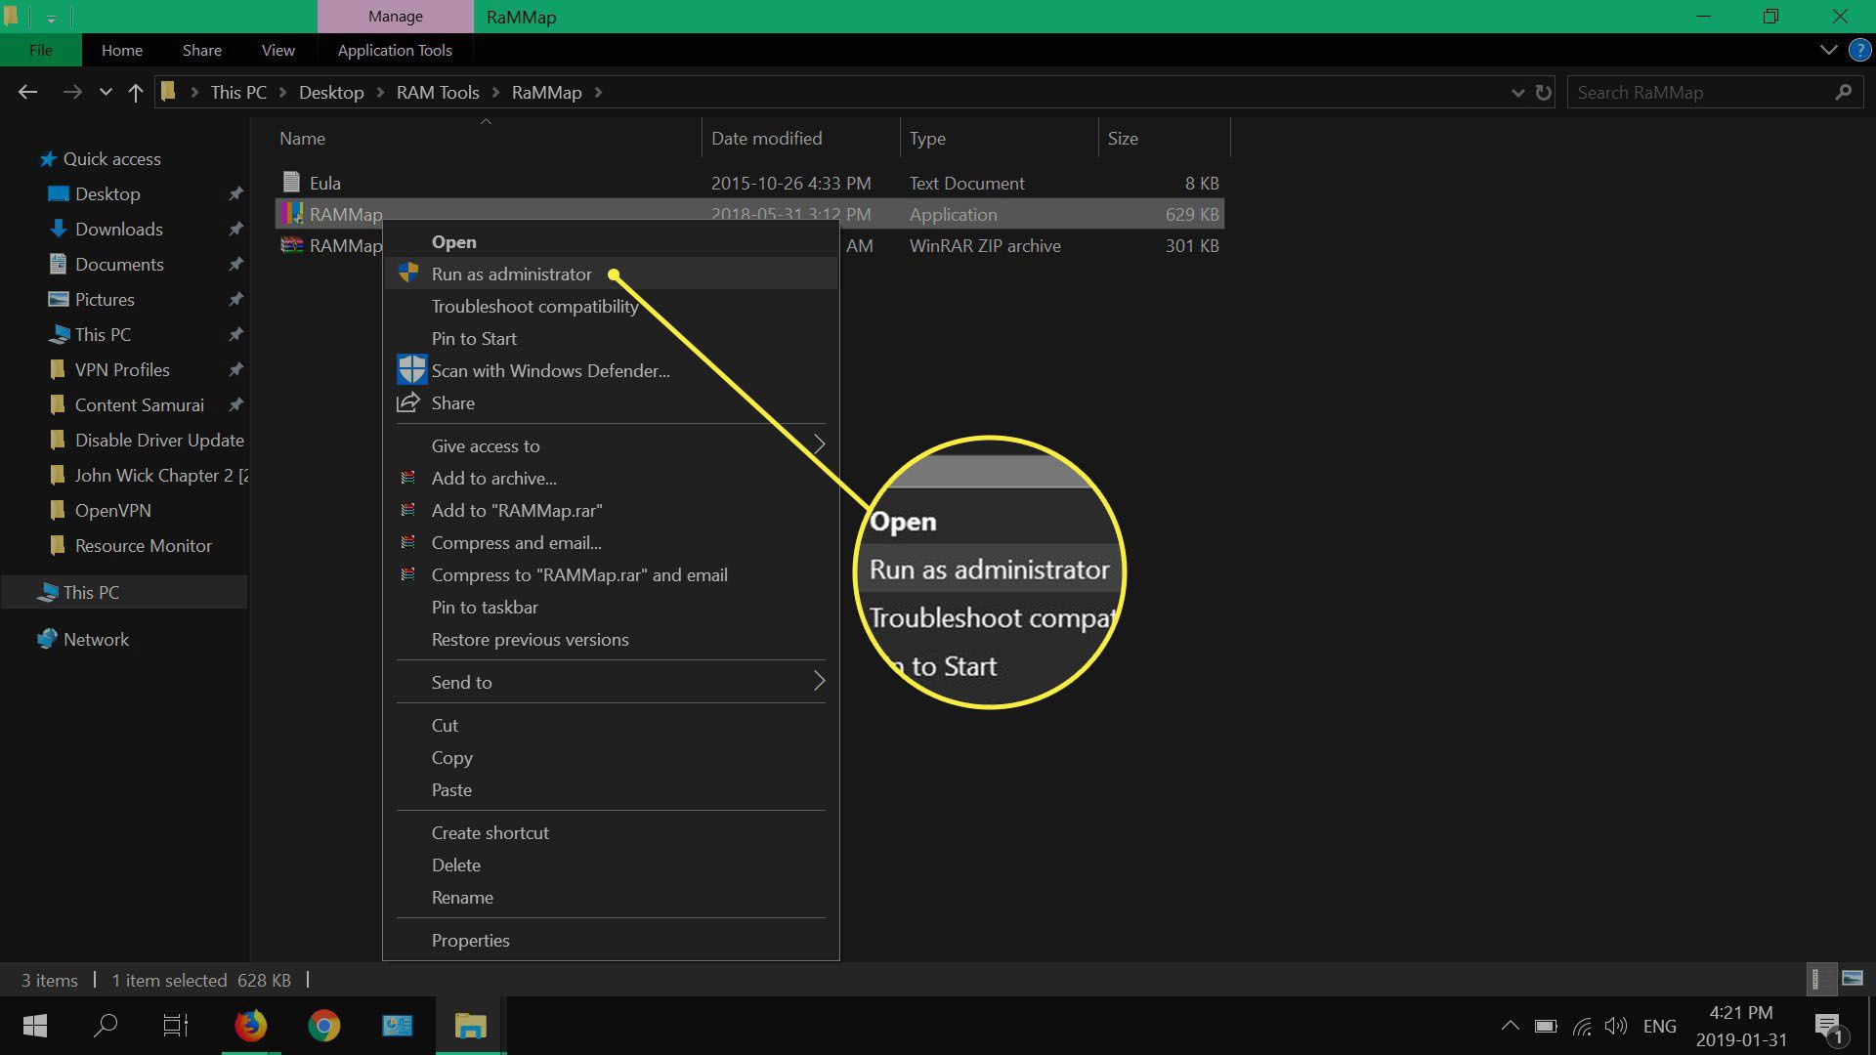1876x1055 pixels.
Task: Open Documents in the sidebar
Action: (119, 265)
